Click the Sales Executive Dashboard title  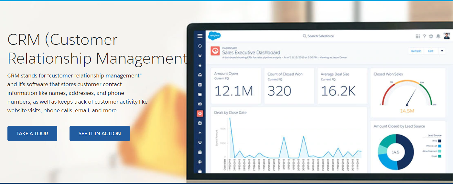(x=251, y=52)
